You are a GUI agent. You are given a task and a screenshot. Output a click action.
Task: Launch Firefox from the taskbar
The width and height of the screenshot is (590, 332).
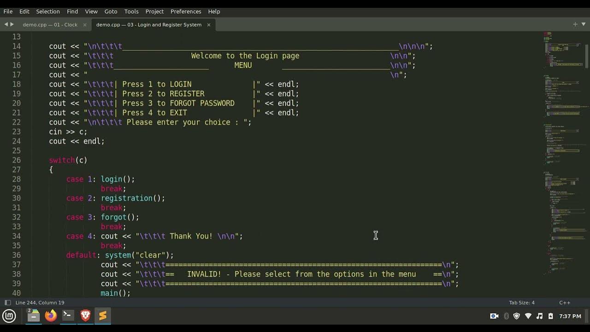[x=51, y=316]
